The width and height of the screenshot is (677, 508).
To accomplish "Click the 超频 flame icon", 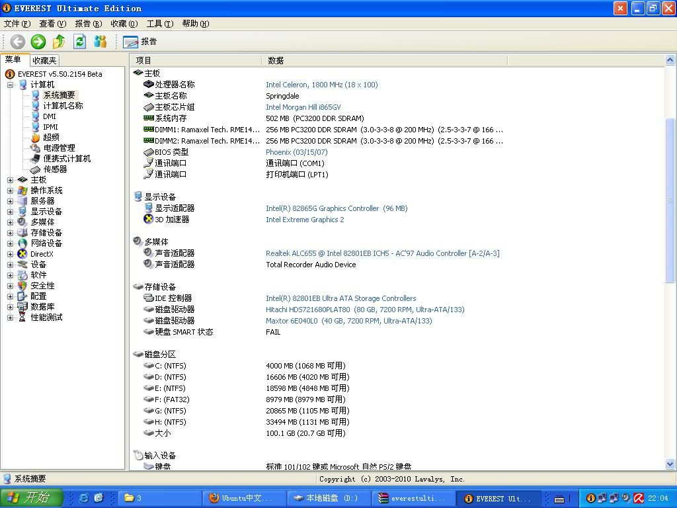I will [36, 138].
